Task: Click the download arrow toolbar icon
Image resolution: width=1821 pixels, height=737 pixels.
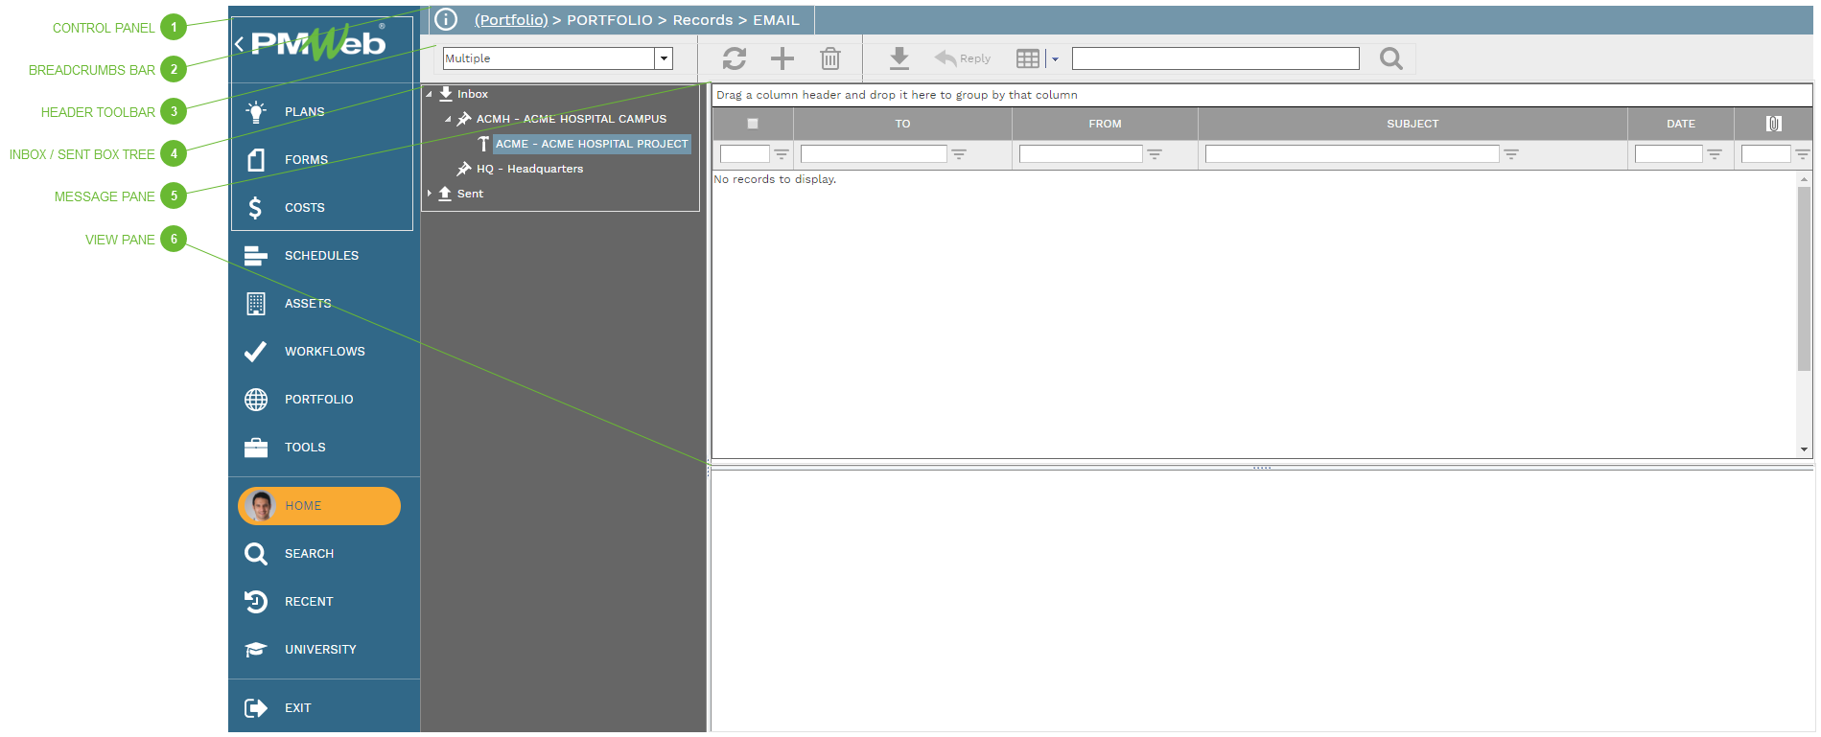Action: (x=899, y=59)
